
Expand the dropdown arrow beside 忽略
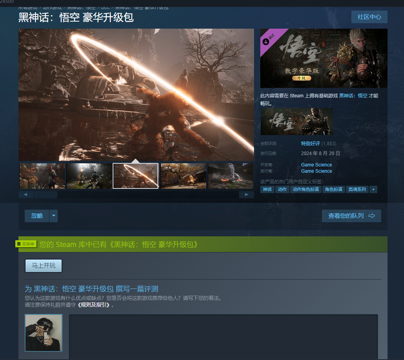pos(53,216)
